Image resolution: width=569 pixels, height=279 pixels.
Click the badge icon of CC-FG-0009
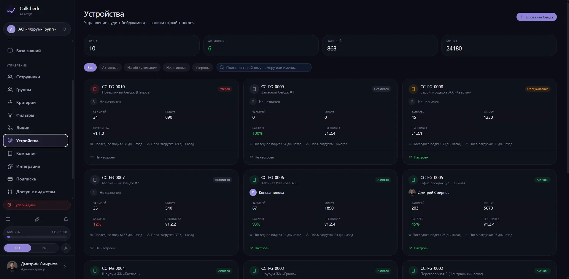[254, 89]
